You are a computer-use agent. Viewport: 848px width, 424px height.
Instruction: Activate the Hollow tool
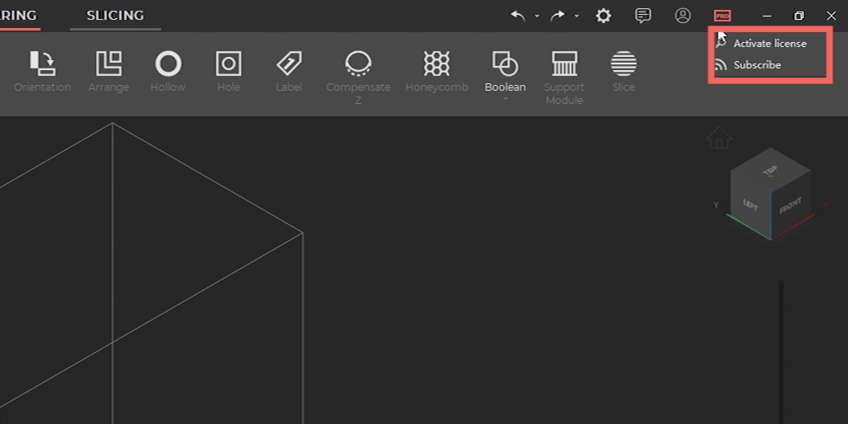coord(168,71)
